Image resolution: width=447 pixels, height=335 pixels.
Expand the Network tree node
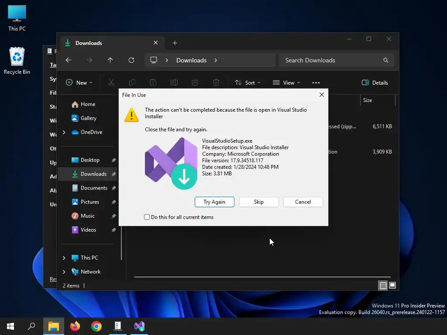(64, 272)
